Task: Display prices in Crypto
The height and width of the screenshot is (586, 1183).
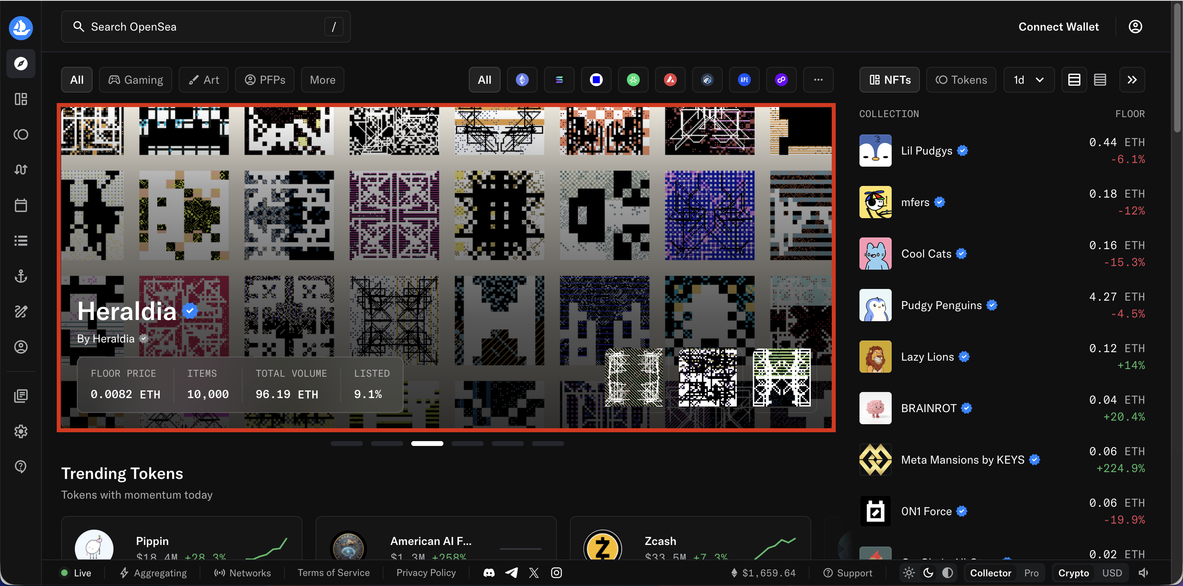Action: click(1073, 573)
